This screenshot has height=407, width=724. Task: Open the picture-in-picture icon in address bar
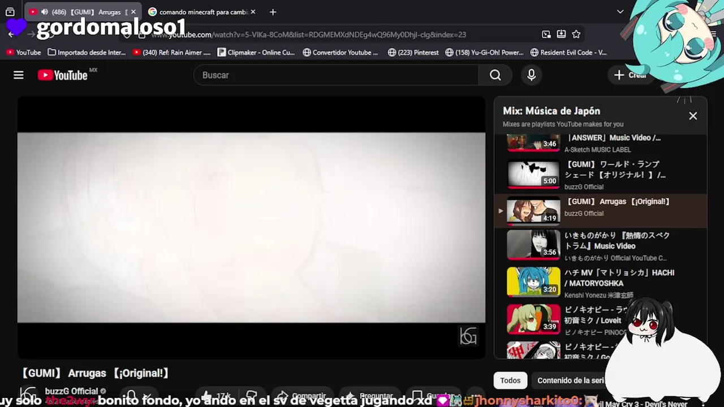546,34
